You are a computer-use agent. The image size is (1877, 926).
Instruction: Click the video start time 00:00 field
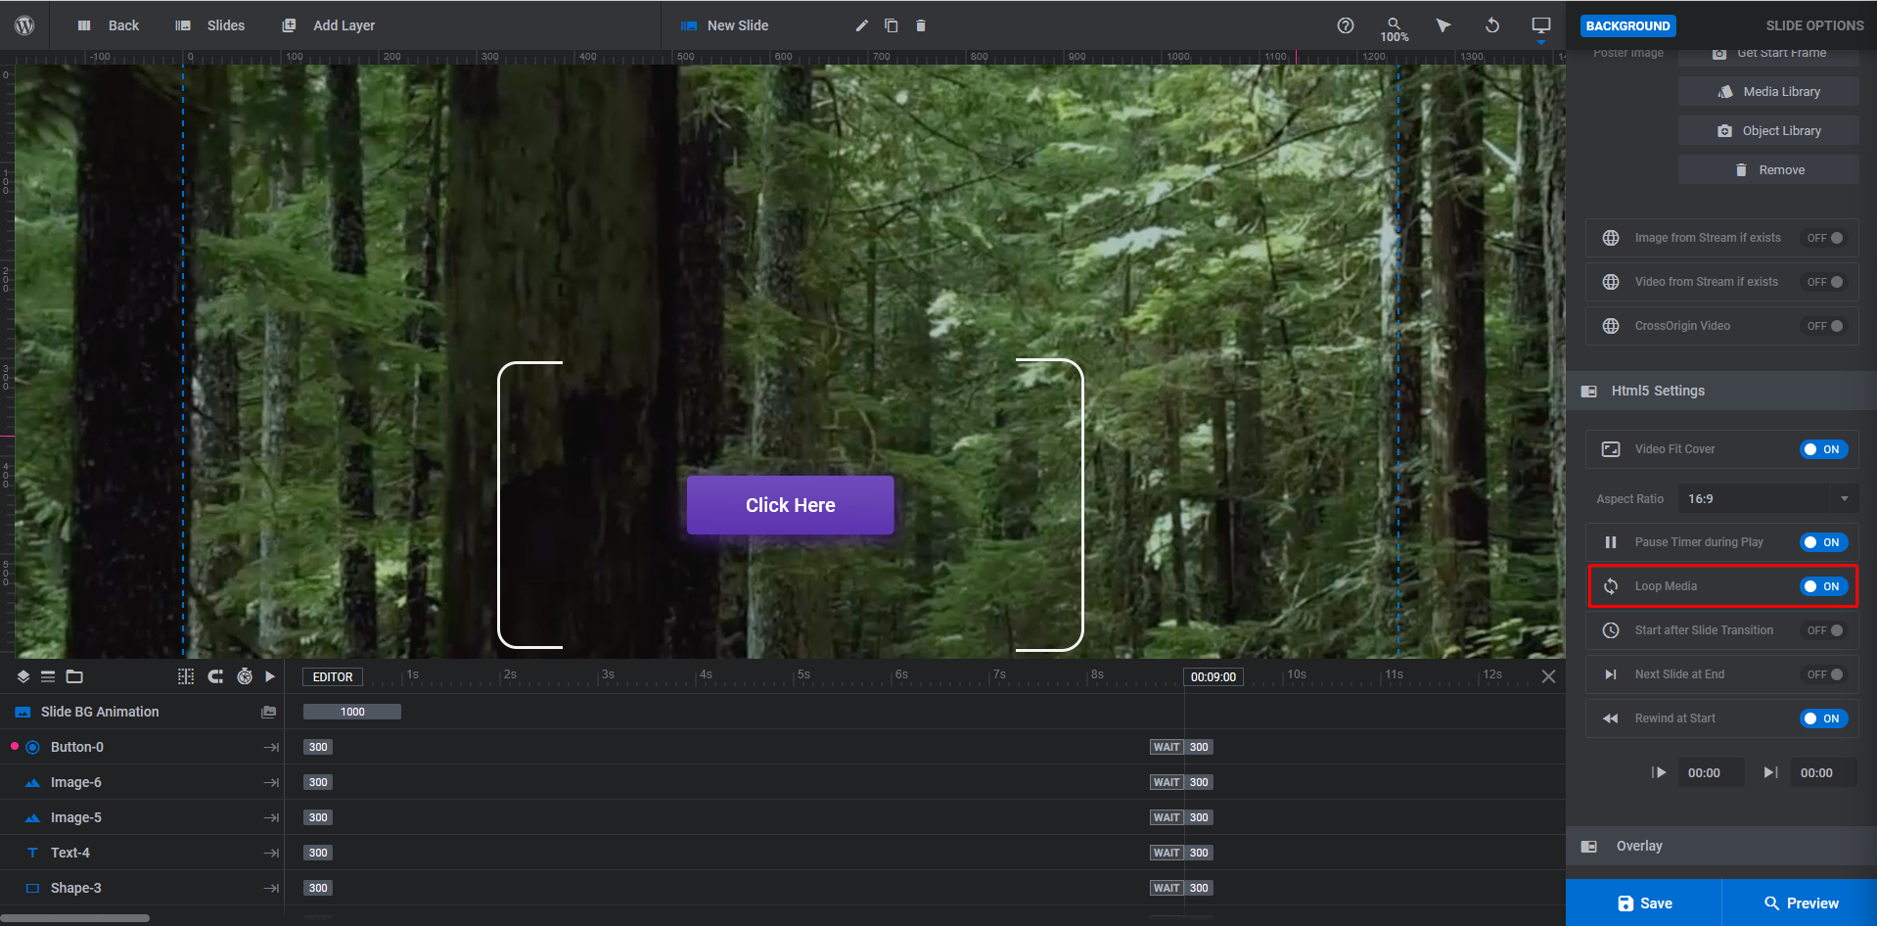[1711, 772]
